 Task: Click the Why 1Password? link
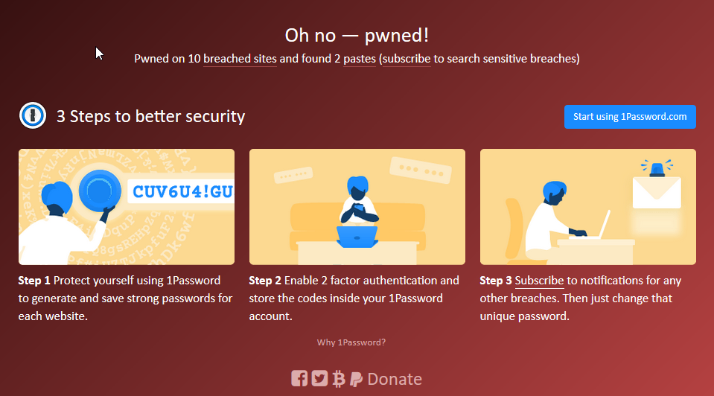click(x=351, y=342)
